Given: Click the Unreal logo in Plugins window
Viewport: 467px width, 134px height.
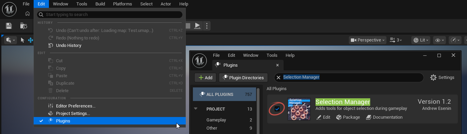Looking at the screenshot, I should [x=199, y=61].
